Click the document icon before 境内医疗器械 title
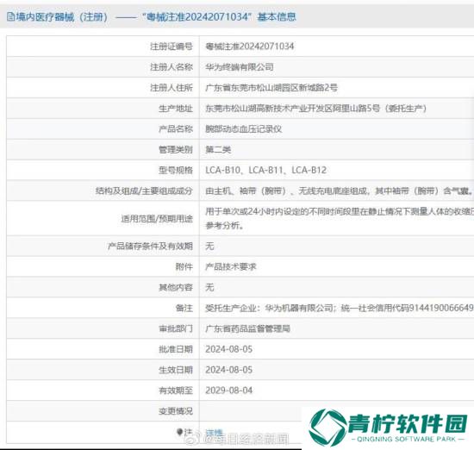474x450 pixels. tap(11, 16)
